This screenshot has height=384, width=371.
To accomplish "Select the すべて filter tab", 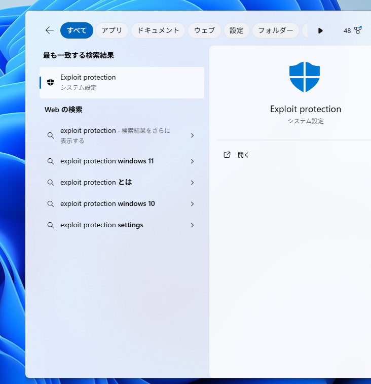I will [77, 30].
